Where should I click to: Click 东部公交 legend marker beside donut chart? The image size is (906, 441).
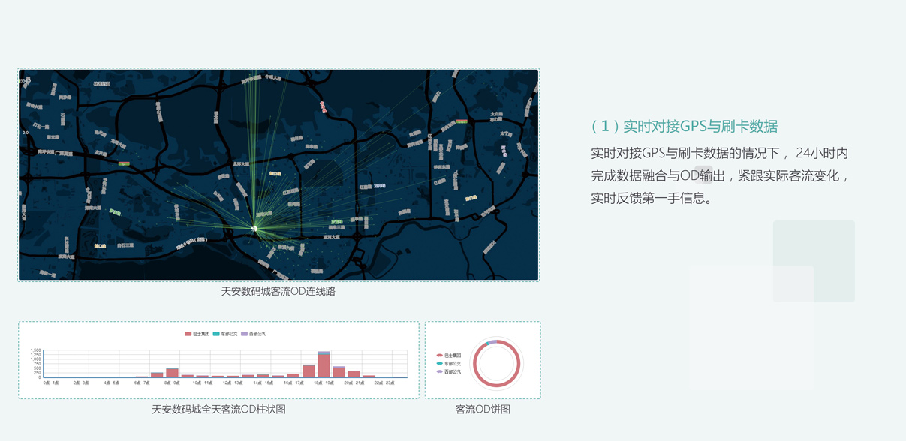tap(440, 364)
